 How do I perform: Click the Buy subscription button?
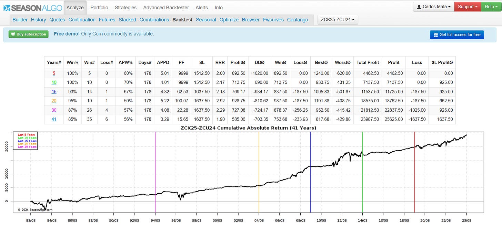28,34
